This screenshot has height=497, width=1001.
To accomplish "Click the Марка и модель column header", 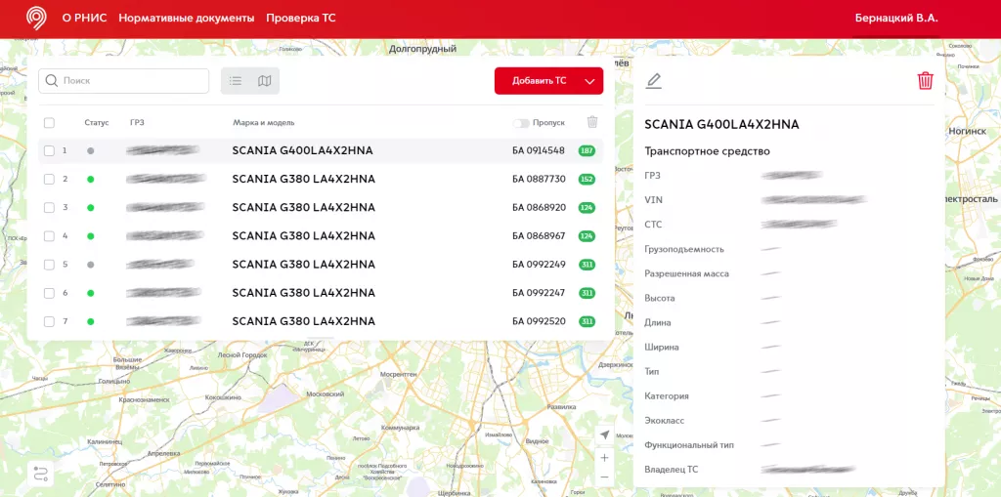I will (x=264, y=122).
